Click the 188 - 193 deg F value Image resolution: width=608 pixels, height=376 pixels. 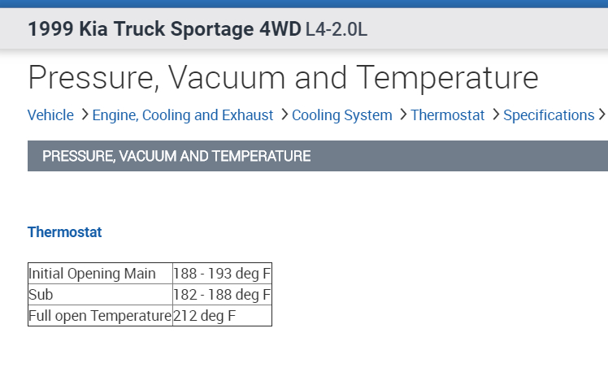pyautogui.click(x=221, y=274)
